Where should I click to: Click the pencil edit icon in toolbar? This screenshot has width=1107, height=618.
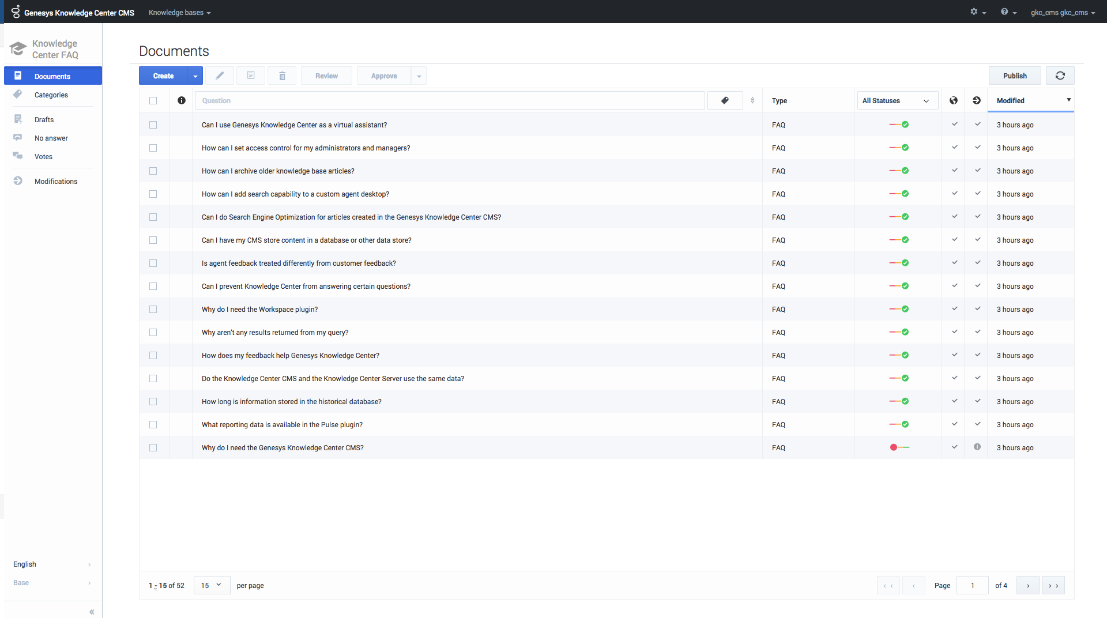click(220, 76)
